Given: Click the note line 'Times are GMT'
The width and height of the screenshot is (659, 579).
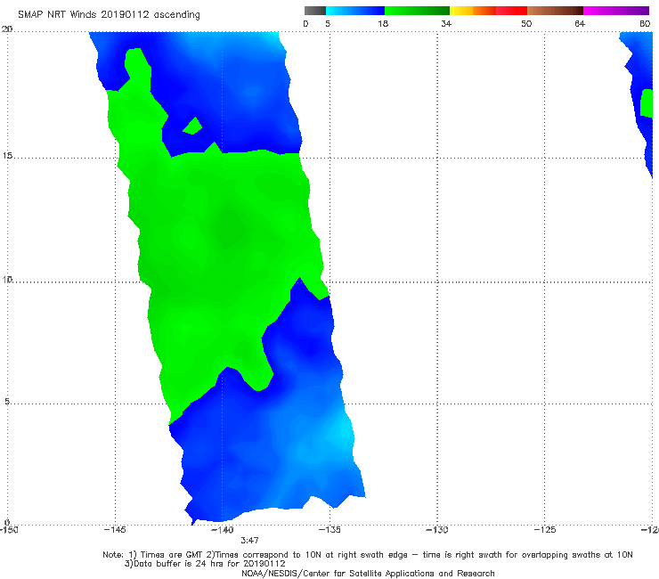Looking at the screenshot, I should click(x=172, y=555).
